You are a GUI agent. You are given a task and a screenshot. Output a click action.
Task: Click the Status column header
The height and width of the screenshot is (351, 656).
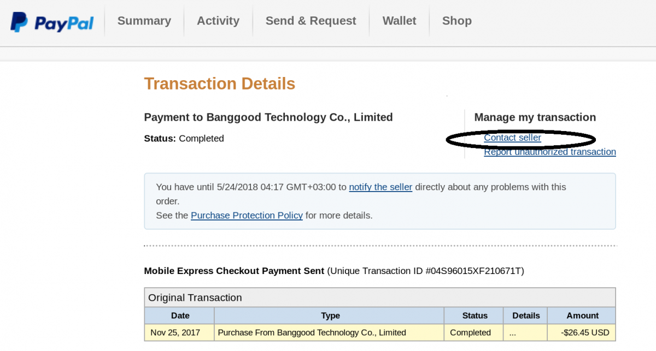click(475, 316)
